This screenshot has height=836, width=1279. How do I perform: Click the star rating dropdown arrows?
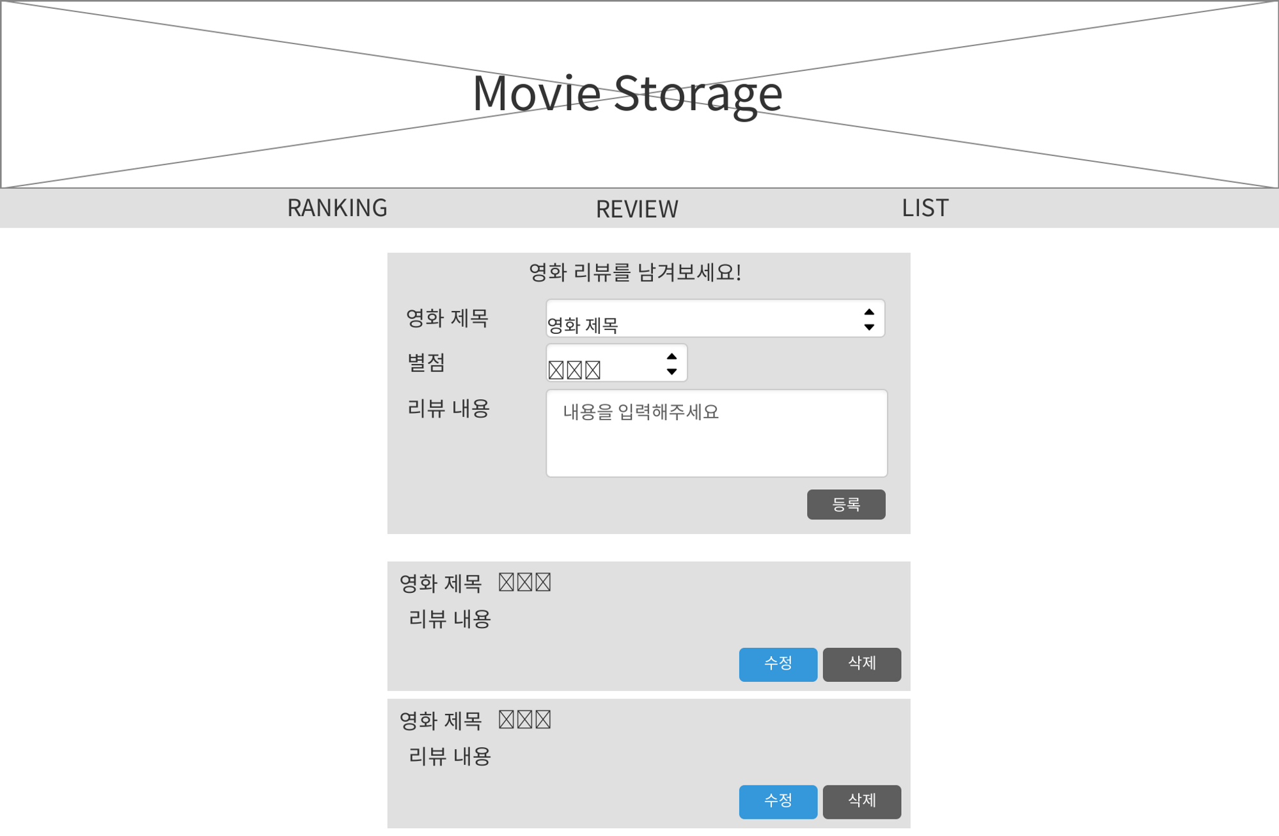(671, 364)
